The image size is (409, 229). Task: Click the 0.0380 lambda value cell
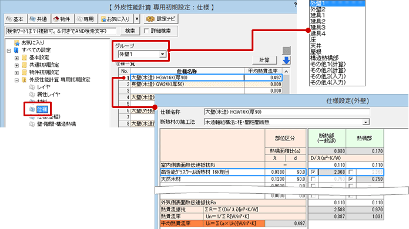coord(275,172)
